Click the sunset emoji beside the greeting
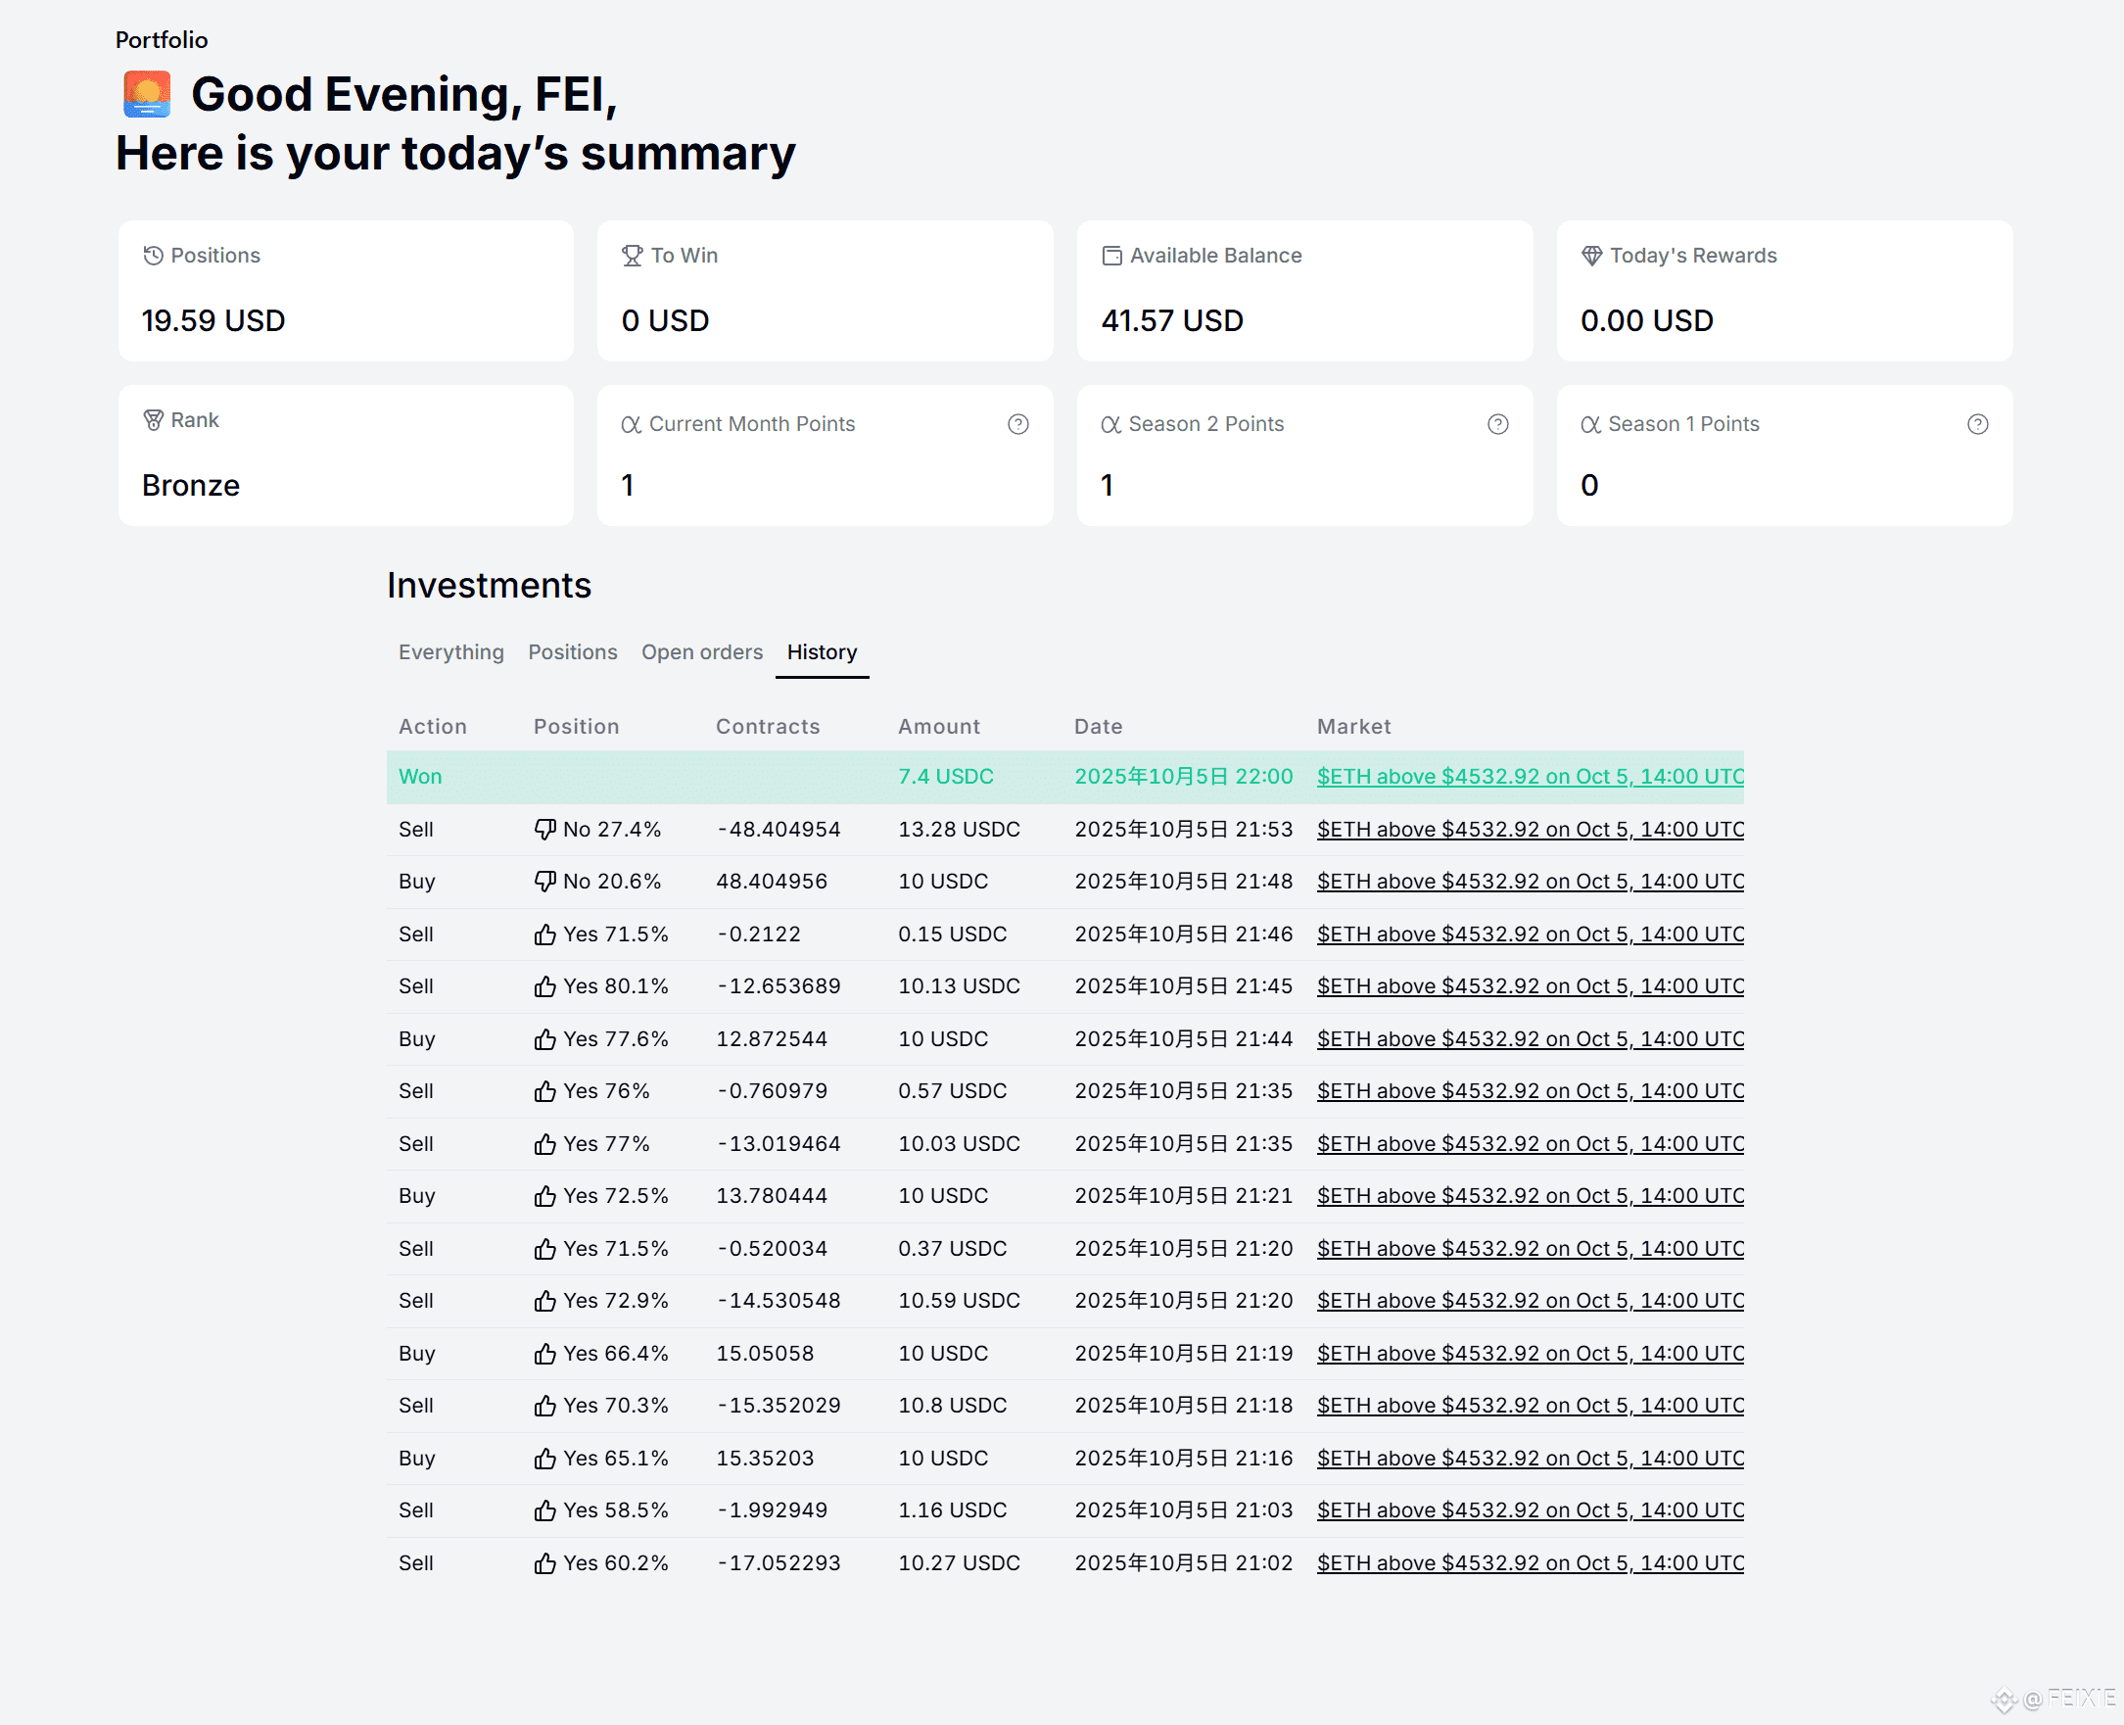Screen dimensions: 2124x1725 pos(147,94)
